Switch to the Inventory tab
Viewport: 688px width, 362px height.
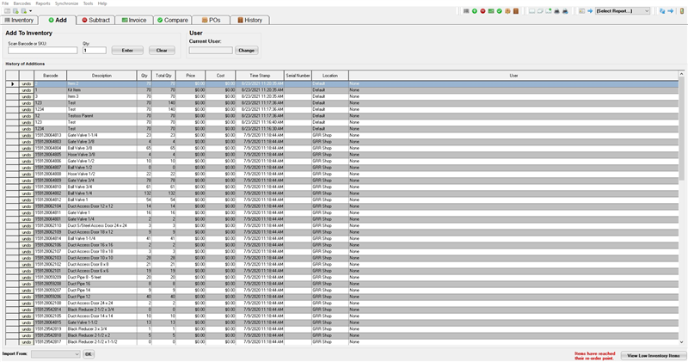tap(19, 20)
